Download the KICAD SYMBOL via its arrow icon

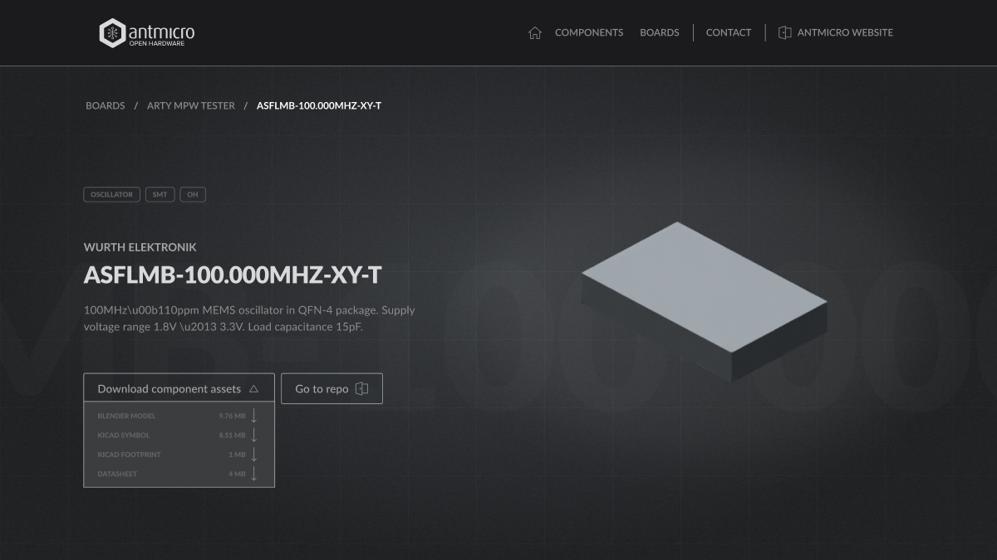point(253,435)
